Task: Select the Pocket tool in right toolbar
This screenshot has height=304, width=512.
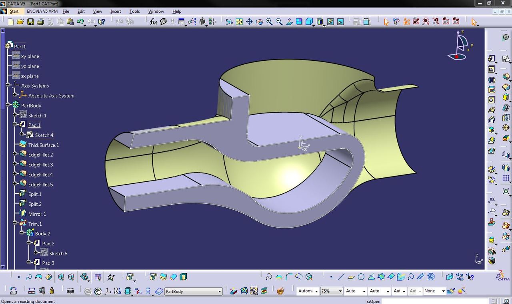Action: [492, 69]
